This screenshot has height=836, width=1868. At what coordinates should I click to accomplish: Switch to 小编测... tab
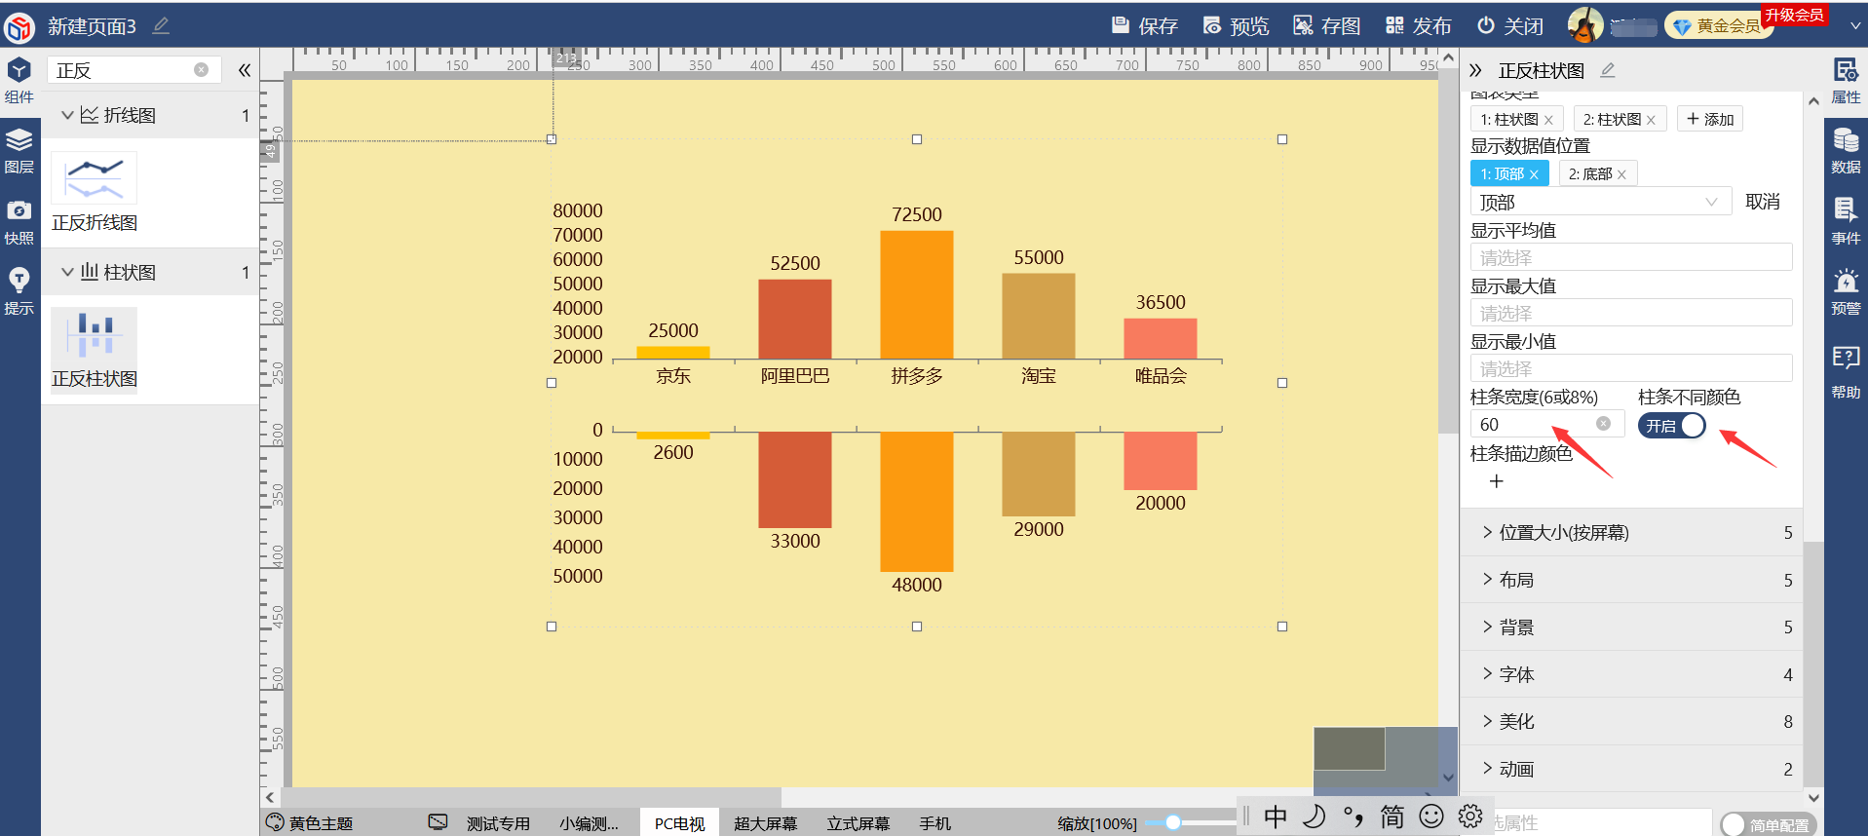click(x=589, y=823)
